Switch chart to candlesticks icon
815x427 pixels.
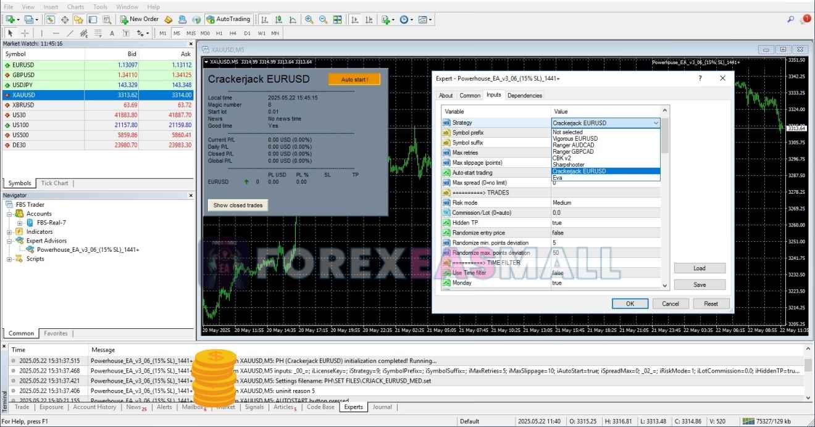point(278,19)
